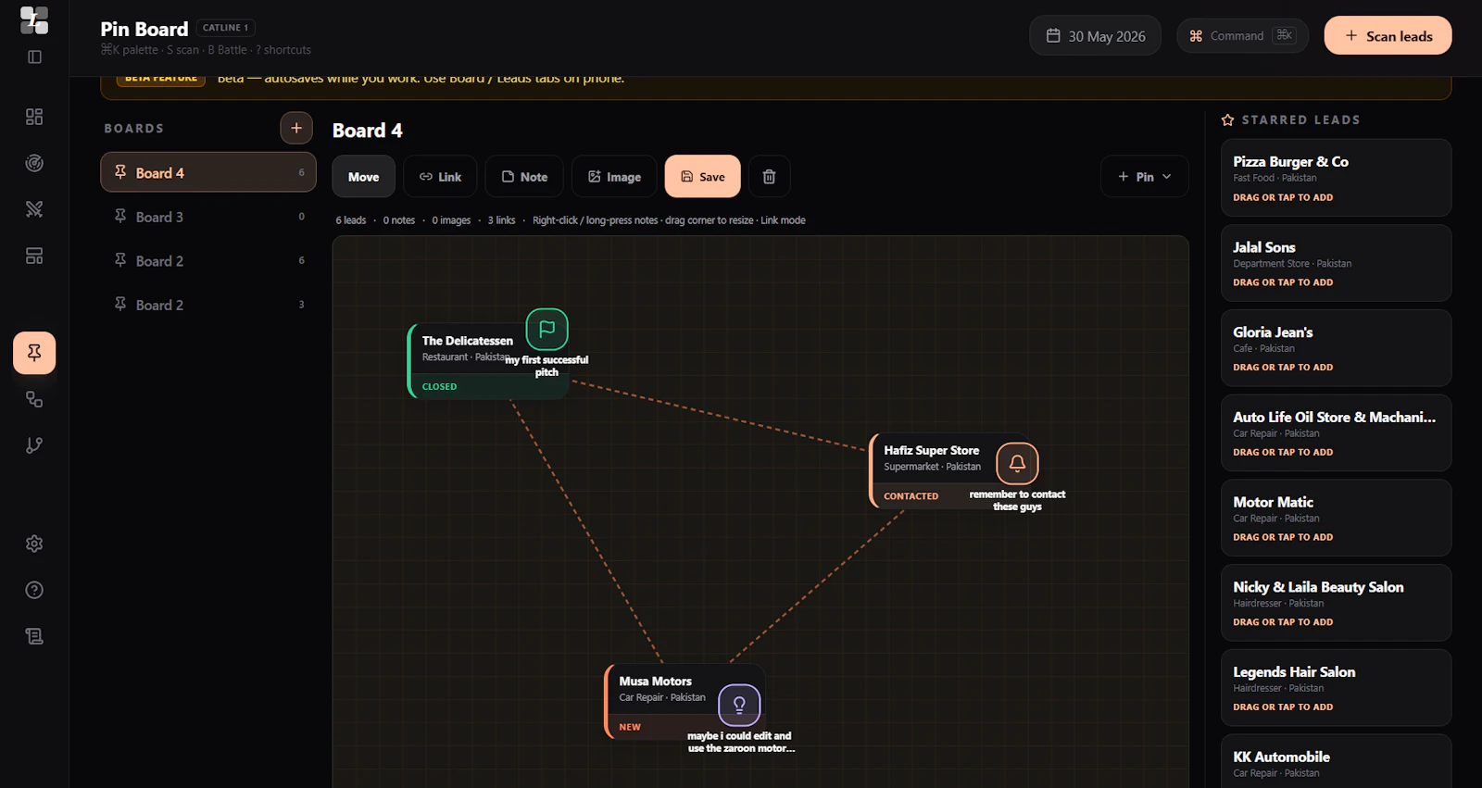Click Pizza Burger & Co starred lead
The width and height of the screenshot is (1482, 788).
click(1336, 178)
